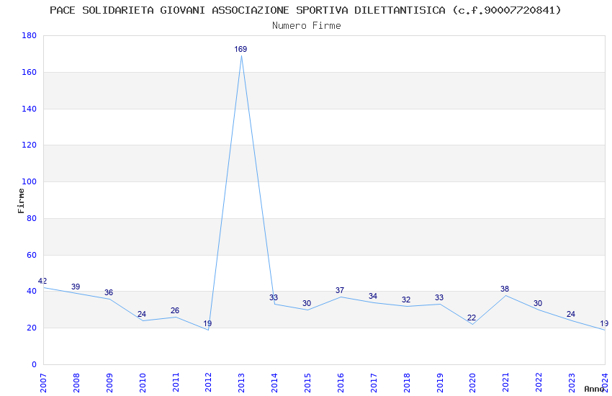Click the y-axis value 80
The width and height of the screenshot is (612, 396).
click(32, 218)
